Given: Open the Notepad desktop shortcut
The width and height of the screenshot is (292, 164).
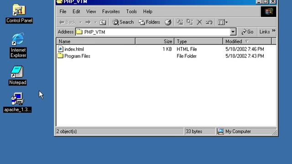Looking at the screenshot, I should coord(17,75).
